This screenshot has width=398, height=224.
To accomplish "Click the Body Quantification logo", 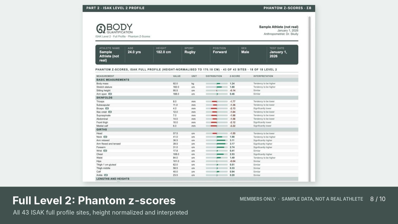I will coord(114,28).
